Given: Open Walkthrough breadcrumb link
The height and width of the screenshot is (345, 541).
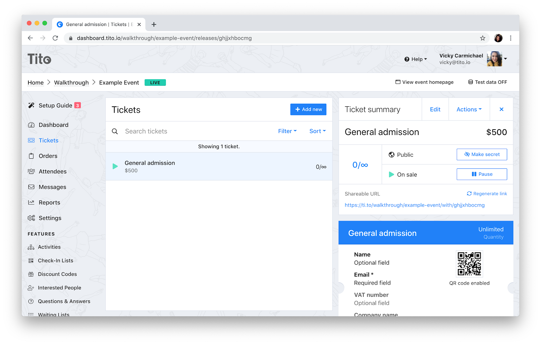Looking at the screenshot, I should [71, 83].
